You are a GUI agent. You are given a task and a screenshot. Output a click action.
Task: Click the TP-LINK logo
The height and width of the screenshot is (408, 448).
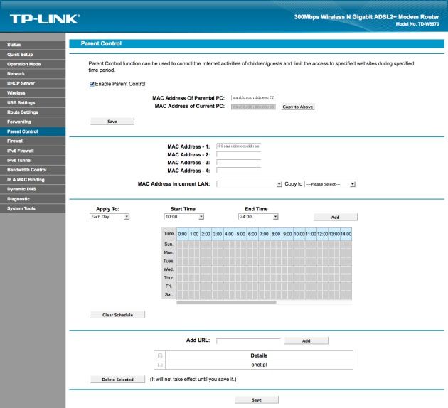click(x=45, y=19)
